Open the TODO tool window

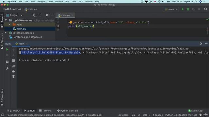tap(13, 110)
